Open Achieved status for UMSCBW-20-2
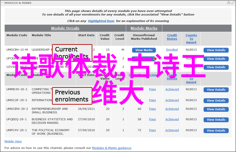 (x=172, y=109)
